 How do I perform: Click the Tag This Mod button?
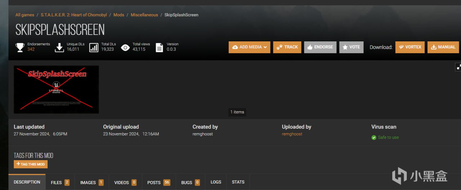click(x=31, y=164)
